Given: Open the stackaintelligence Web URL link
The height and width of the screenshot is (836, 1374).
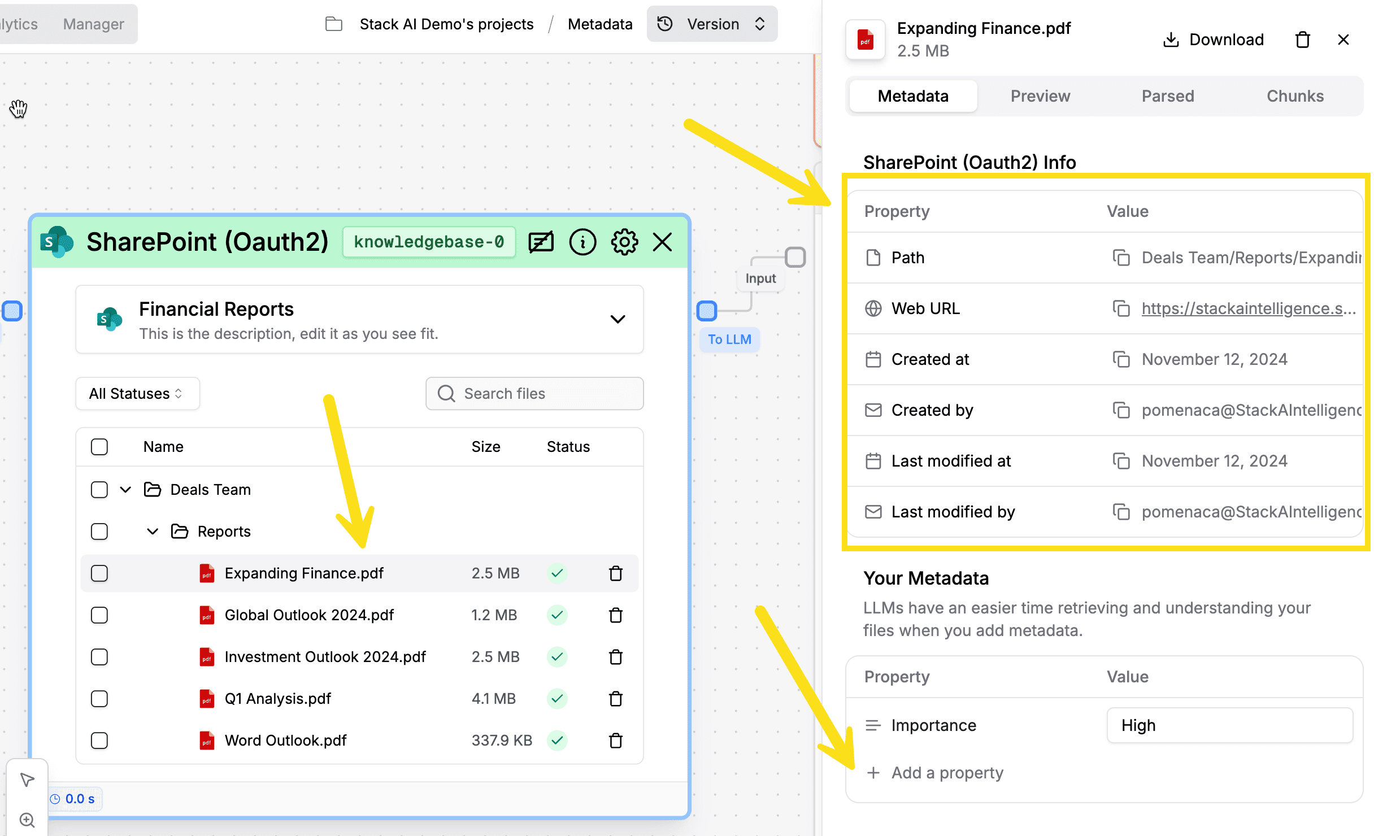Looking at the screenshot, I should [1249, 308].
